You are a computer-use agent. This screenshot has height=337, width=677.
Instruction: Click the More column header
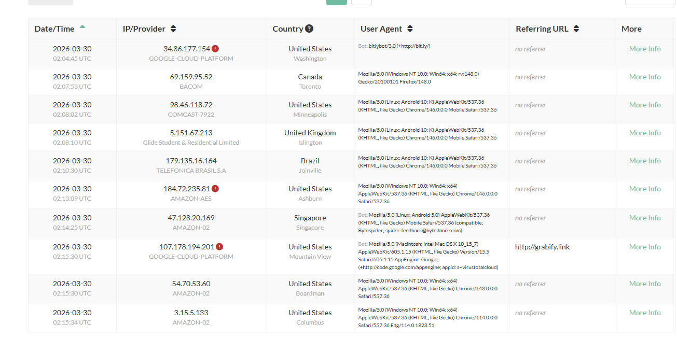coord(631,29)
